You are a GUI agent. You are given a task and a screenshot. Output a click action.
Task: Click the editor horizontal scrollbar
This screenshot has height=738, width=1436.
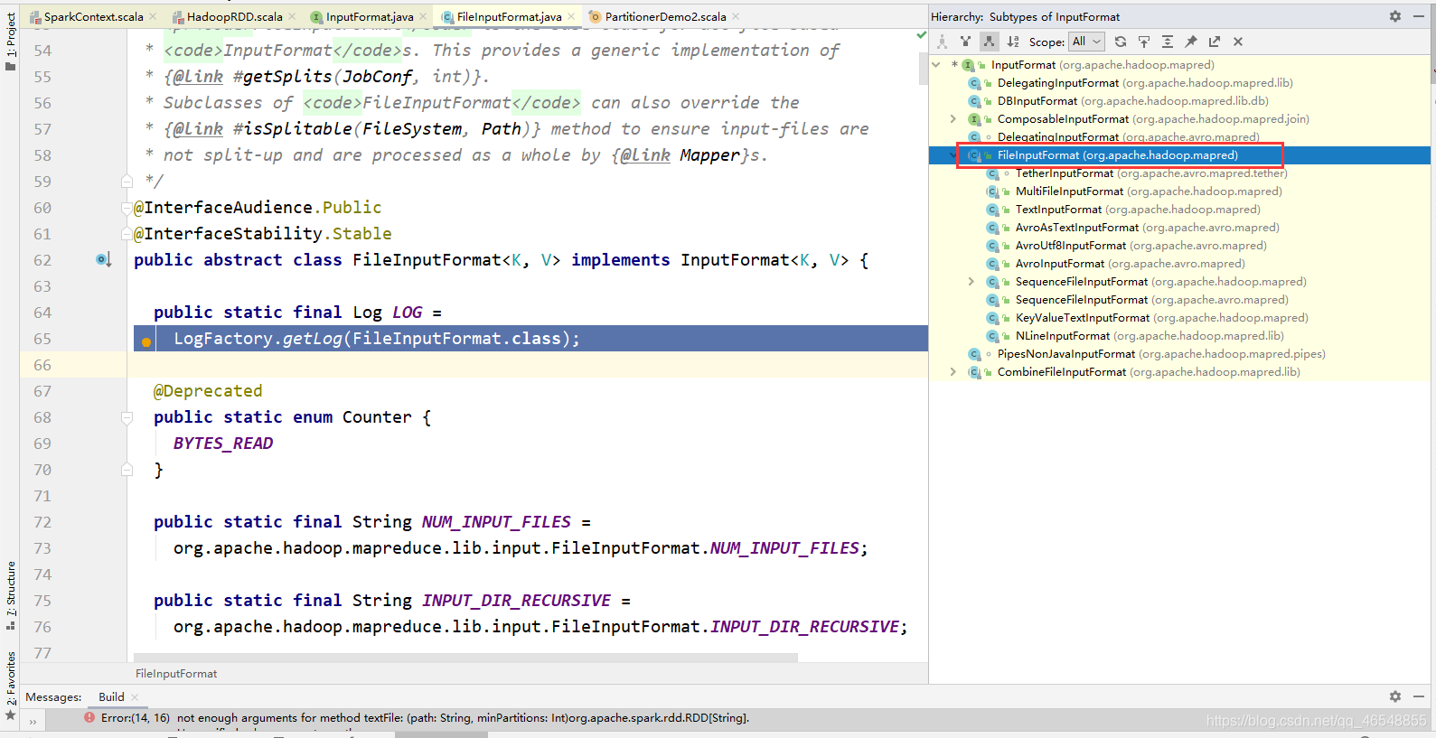465,658
